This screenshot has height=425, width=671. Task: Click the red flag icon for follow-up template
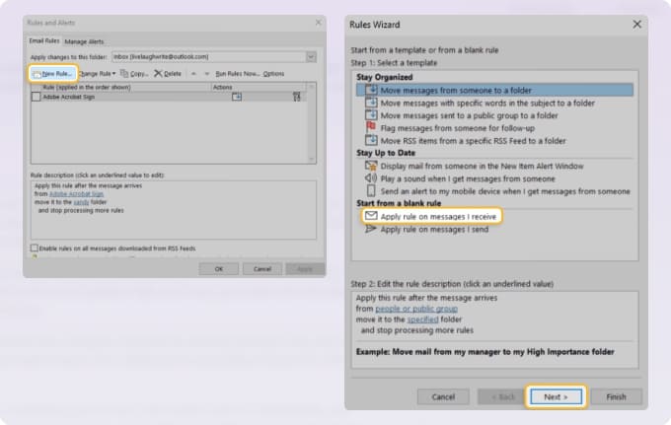point(371,127)
